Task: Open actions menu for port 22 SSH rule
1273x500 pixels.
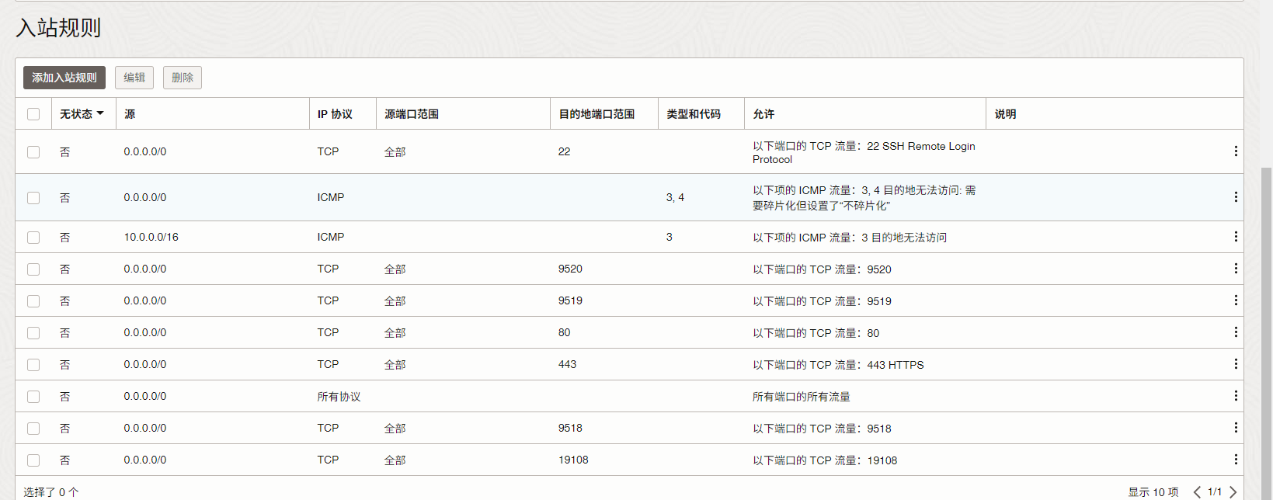Action: [x=1235, y=151]
